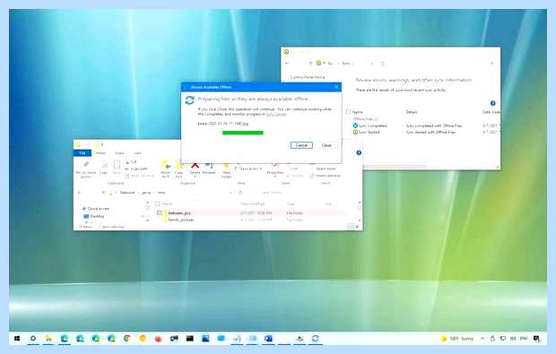The height and width of the screenshot is (354, 556).
Task: Switch to the Home ribbon tab
Action: click(x=100, y=153)
